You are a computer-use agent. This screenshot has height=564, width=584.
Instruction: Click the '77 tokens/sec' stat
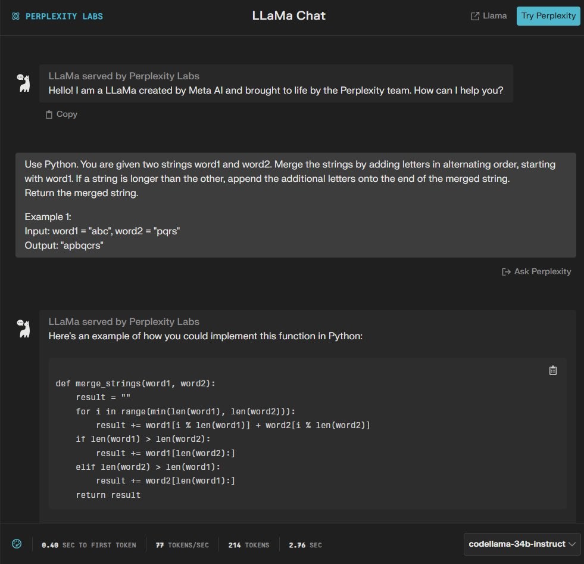[182, 545]
